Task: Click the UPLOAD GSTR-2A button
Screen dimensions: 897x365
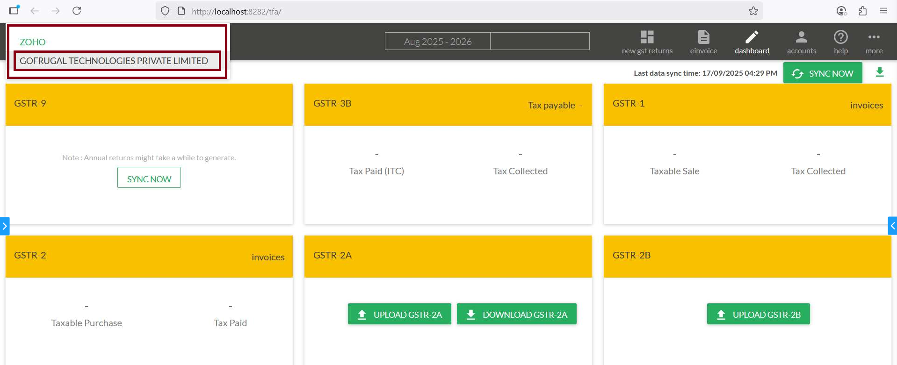Action: [x=399, y=314]
